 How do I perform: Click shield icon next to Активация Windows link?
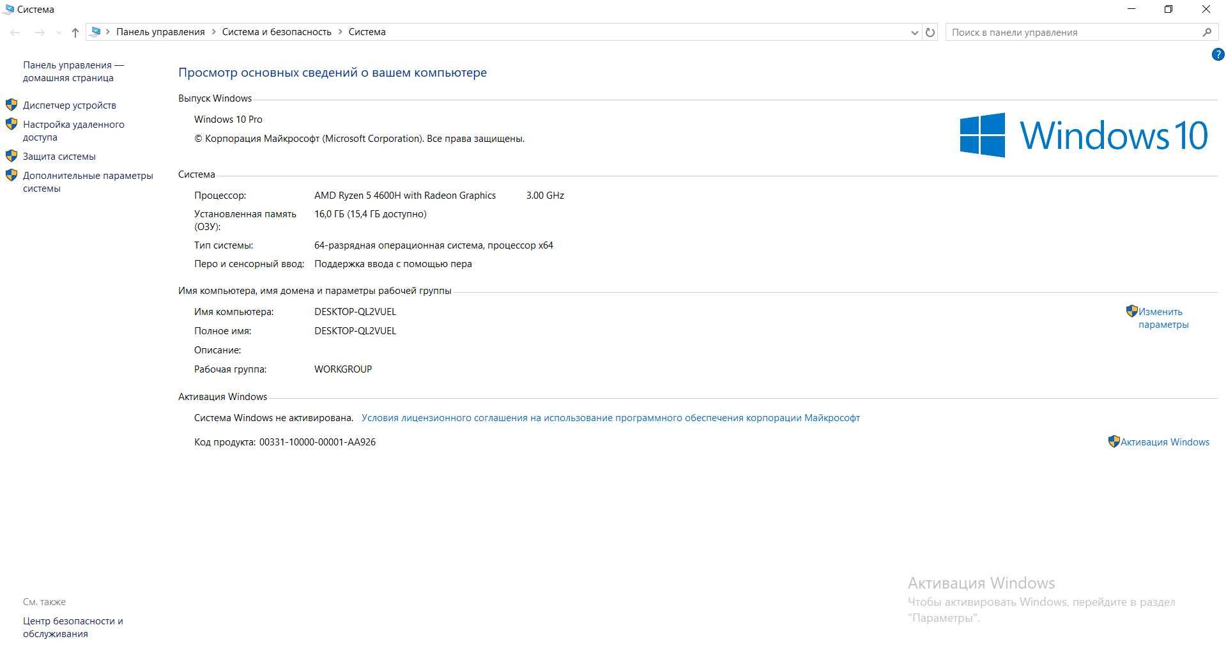(1114, 442)
